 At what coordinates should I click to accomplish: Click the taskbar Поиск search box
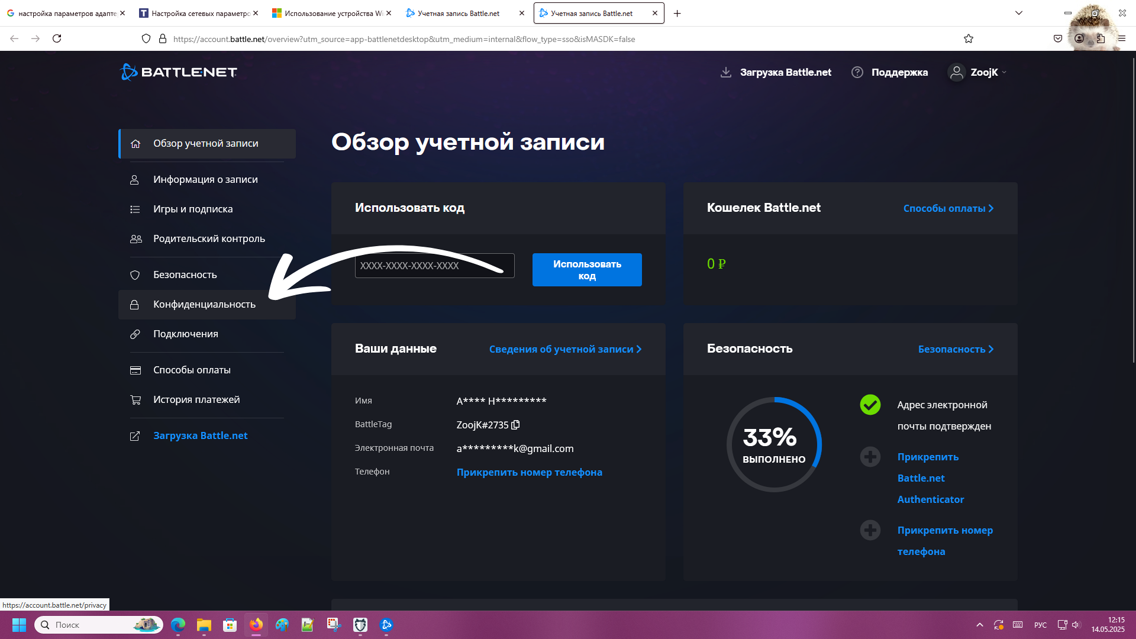(99, 625)
